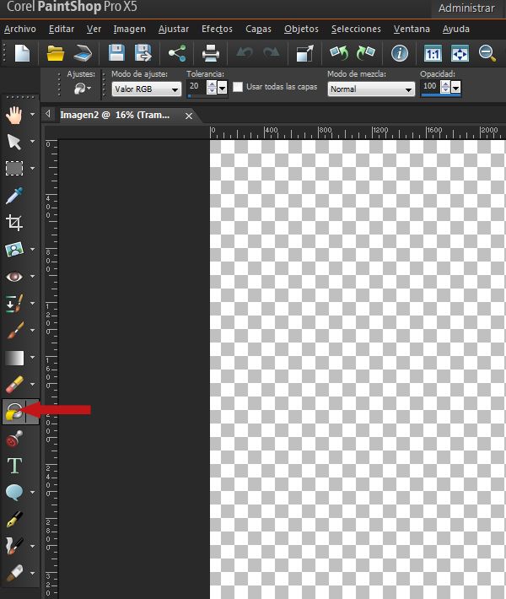The width and height of the screenshot is (506, 599).
Task: Click the Fit to window icon
Action: pyautogui.click(x=460, y=53)
